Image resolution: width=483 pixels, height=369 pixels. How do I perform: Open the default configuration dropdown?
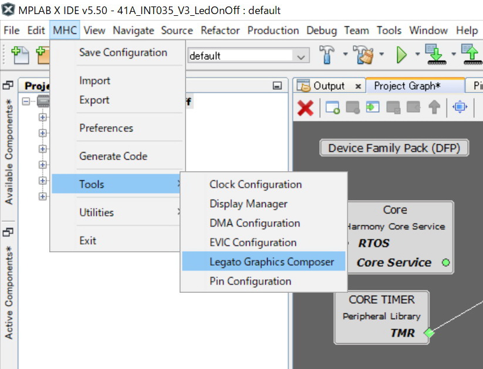tap(300, 56)
